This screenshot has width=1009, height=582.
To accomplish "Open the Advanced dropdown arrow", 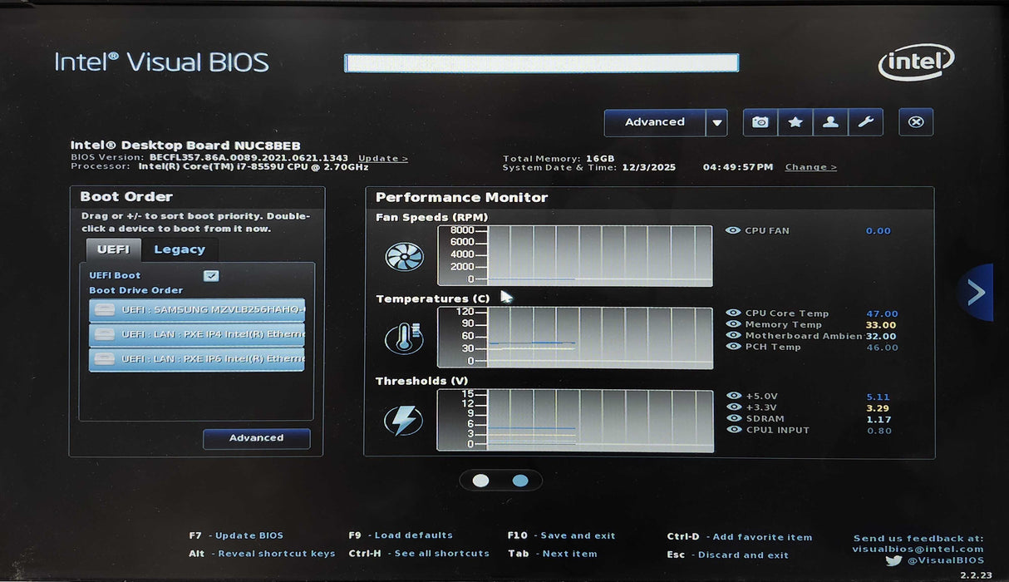I will pyautogui.click(x=716, y=123).
